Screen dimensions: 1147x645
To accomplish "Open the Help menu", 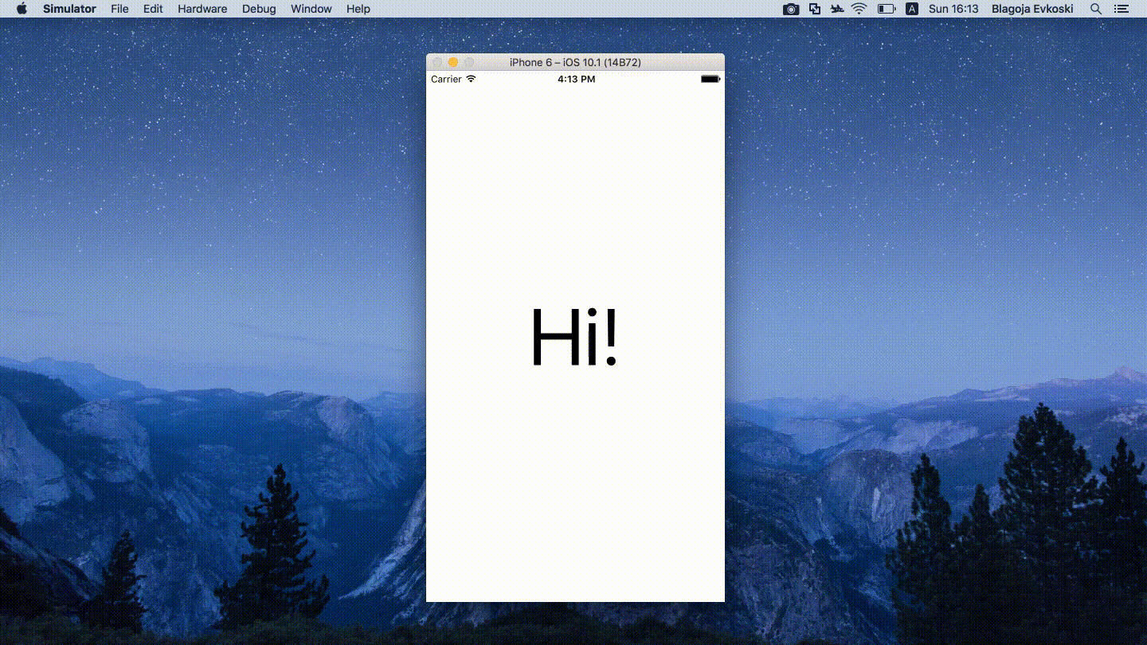I will (358, 9).
